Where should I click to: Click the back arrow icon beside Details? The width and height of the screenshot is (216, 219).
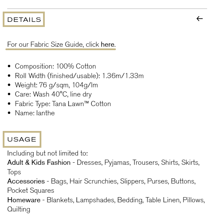[x=200, y=19]
